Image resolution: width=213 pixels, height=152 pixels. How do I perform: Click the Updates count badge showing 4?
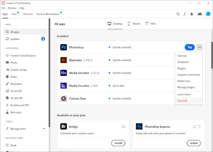point(43,39)
